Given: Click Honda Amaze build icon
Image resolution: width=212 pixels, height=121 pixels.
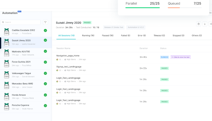Looking at the screenshot, I should (x=6, y=96).
